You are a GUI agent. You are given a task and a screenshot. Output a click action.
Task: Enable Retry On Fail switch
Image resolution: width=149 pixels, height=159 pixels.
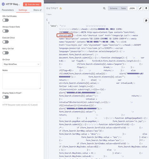coord(5,53)
